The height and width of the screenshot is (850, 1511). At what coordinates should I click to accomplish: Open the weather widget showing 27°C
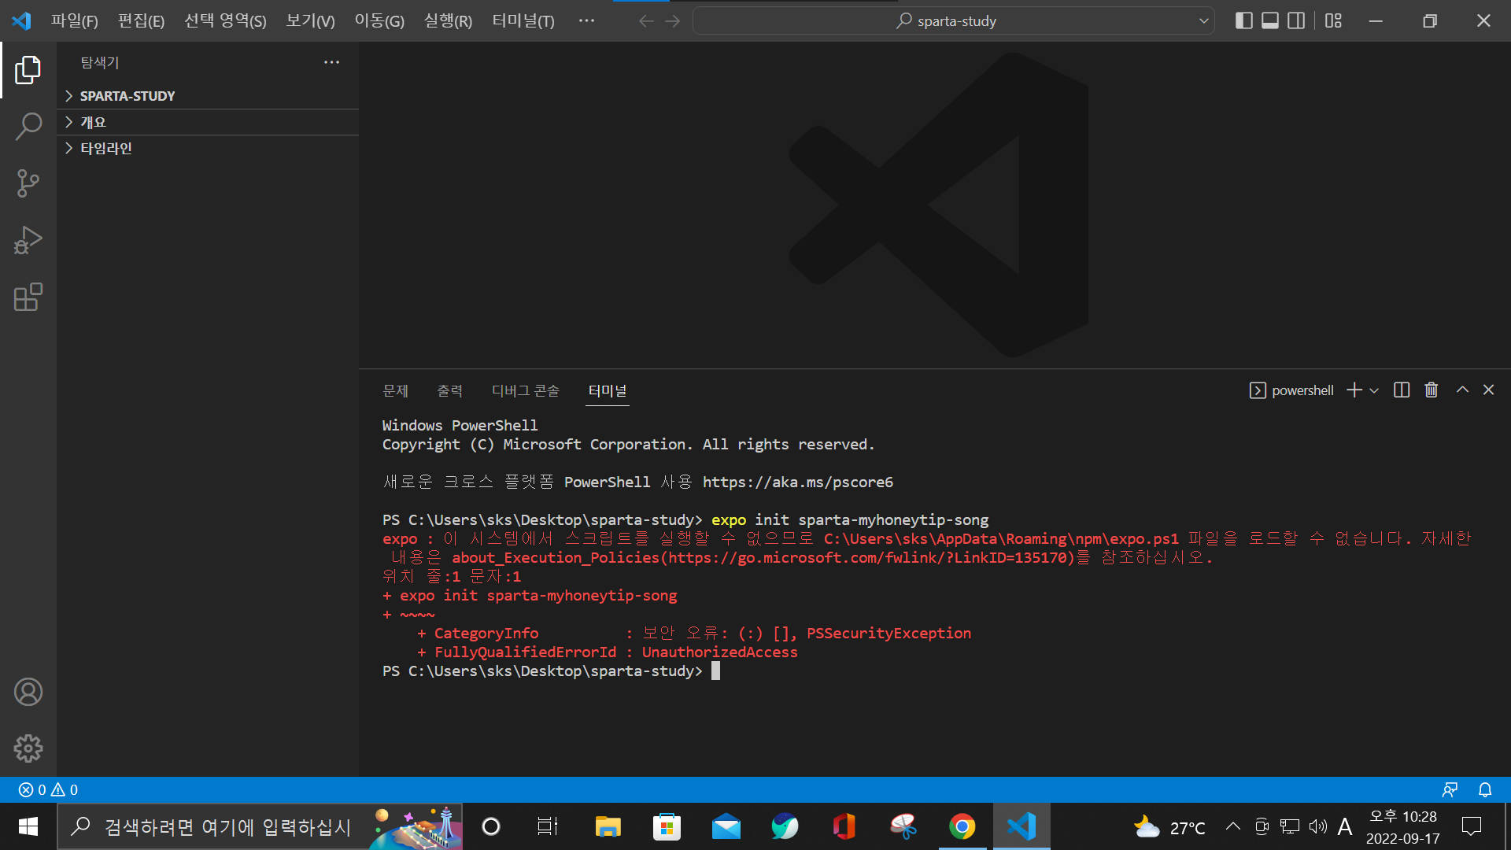(1169, 827)
